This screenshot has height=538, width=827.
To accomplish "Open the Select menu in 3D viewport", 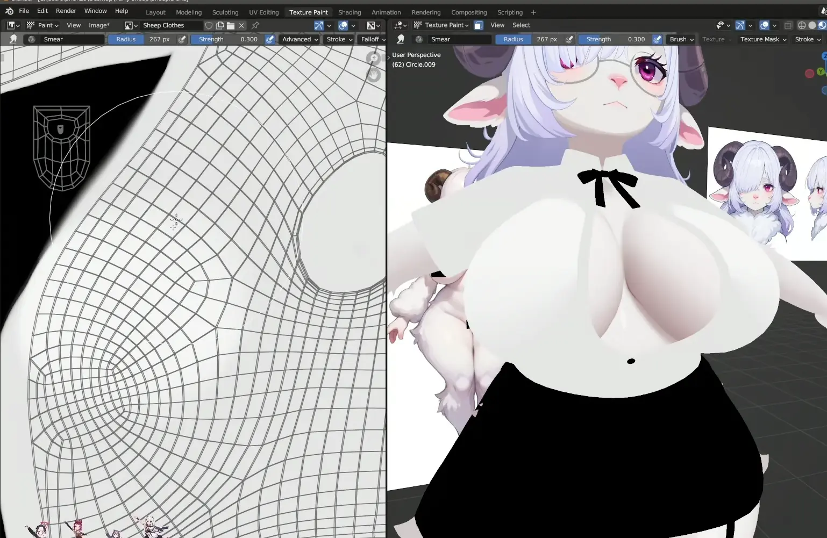I will click(521, 25).
